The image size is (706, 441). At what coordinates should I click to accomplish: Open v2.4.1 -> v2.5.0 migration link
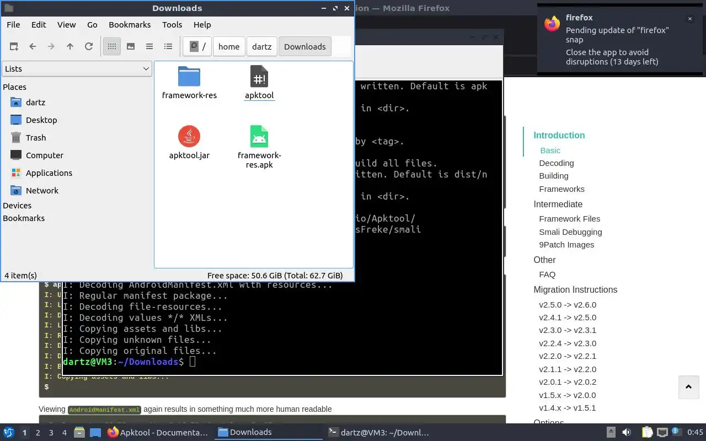(x=568, y=318)
